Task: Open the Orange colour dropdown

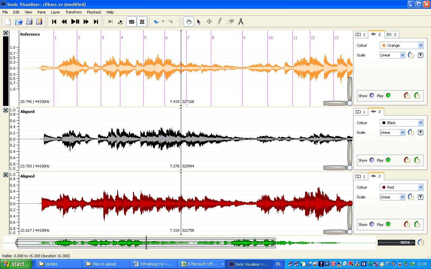Action: tap(401, 45)
